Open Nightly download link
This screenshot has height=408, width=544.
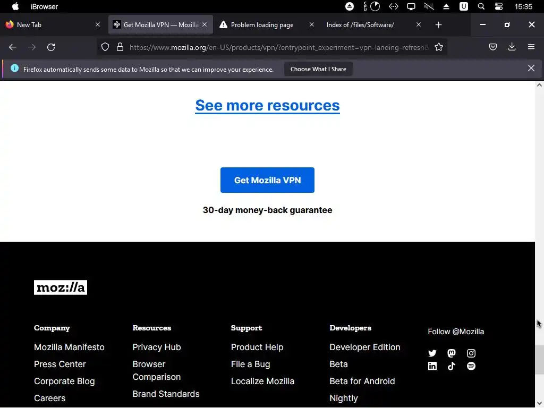(x=344, y=398)
